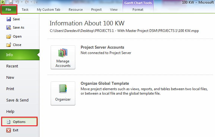The height and width of the screenshot is (137, 215).
Task: Select New in the backstage menu
Action: point(10,78)
